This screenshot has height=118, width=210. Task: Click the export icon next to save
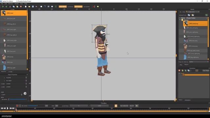[36, 7]
